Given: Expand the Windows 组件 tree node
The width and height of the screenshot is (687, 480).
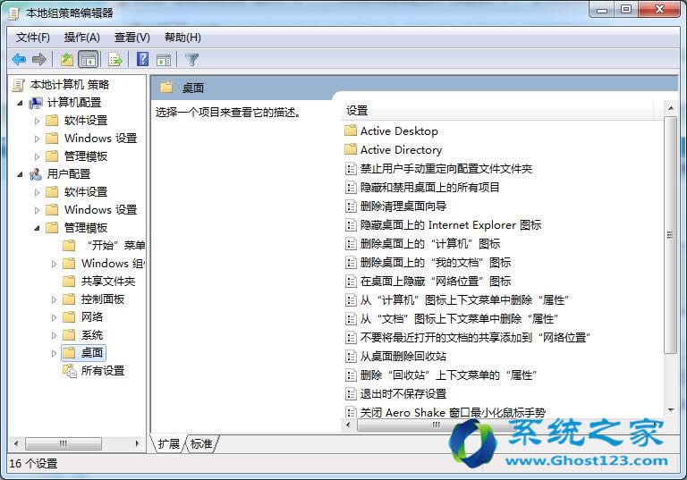Looking at the screenshot, I should point(54,264).
